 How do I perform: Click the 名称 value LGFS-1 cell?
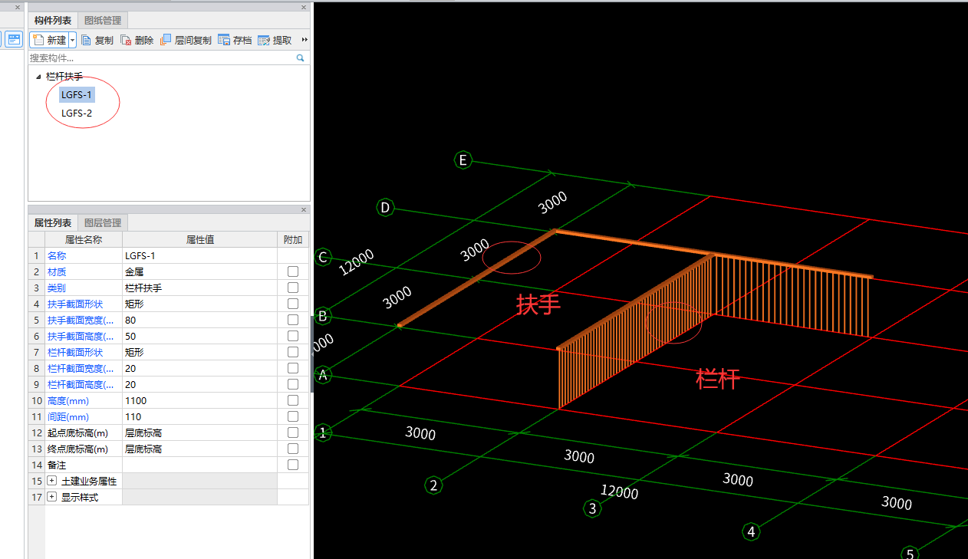coord(199,255)
